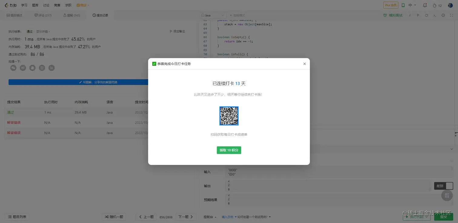The width and height of the screenshot is (458, 223).
Task: Click 随机一题 random problem button
Action: 114,217
